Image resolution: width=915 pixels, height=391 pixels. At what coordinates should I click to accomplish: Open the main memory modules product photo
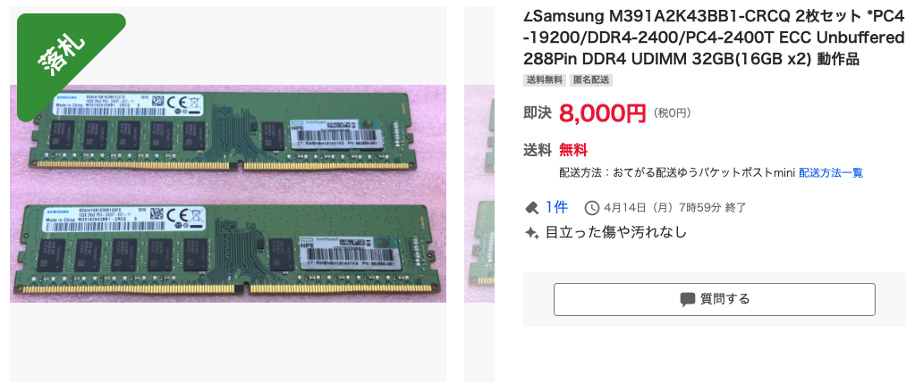pyautogui.click(x=228, y=194)
